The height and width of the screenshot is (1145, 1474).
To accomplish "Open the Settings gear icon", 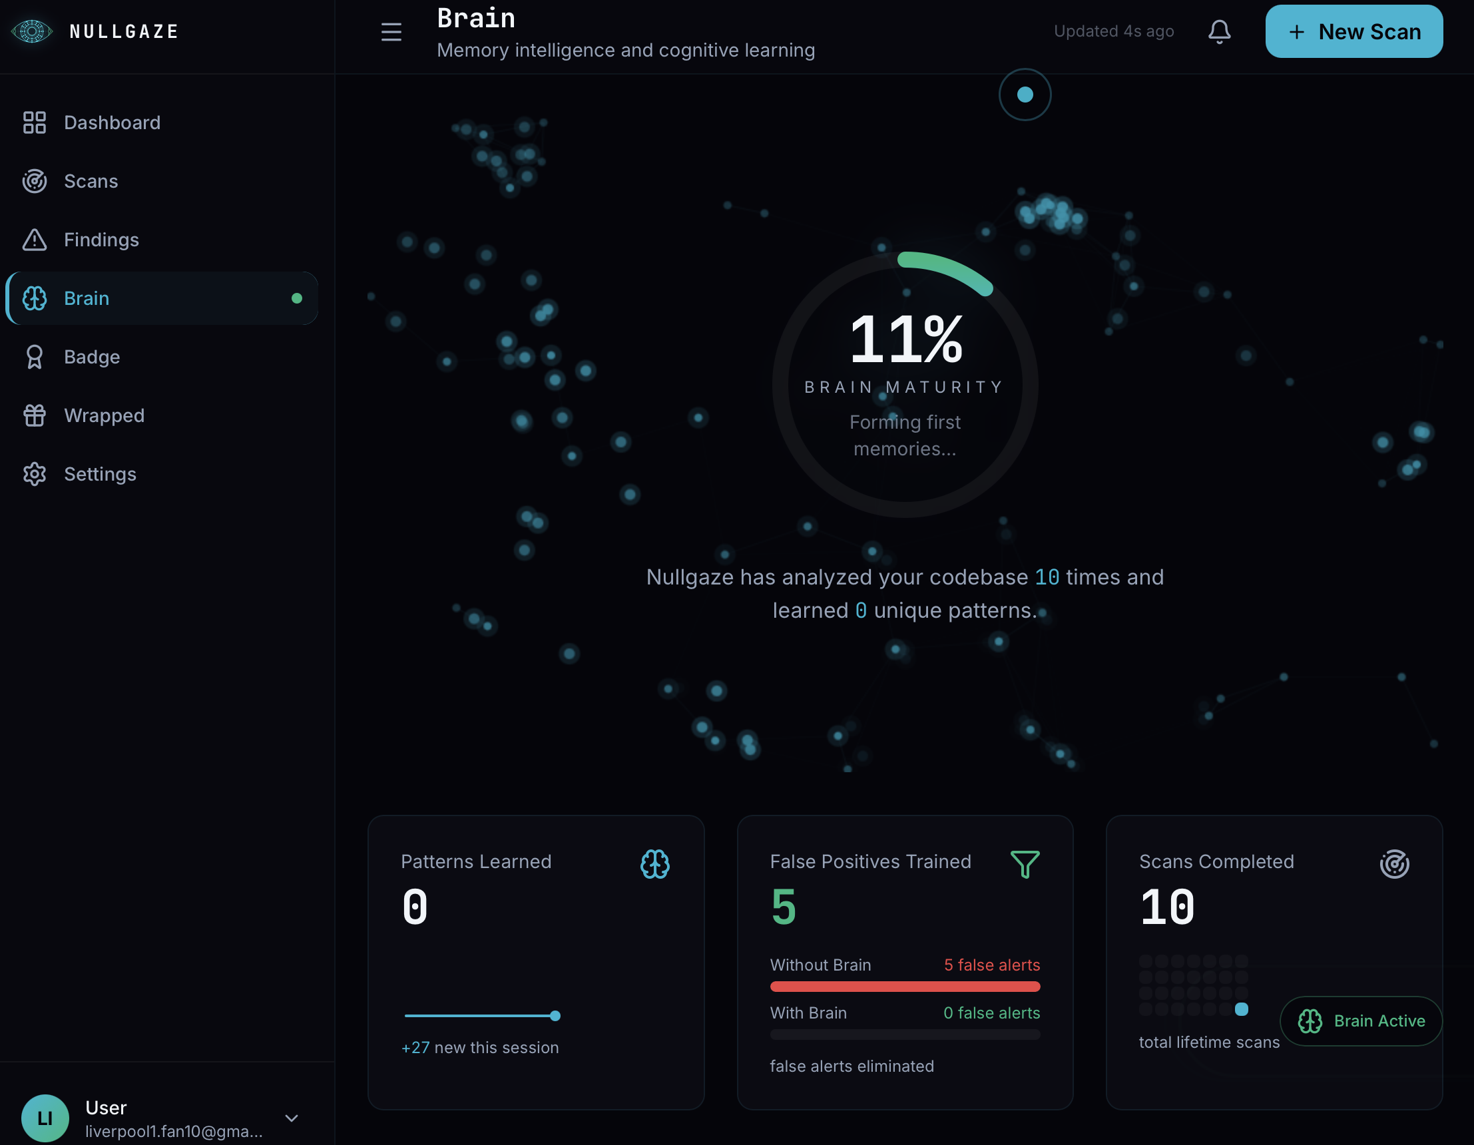I will coord(34,474).
